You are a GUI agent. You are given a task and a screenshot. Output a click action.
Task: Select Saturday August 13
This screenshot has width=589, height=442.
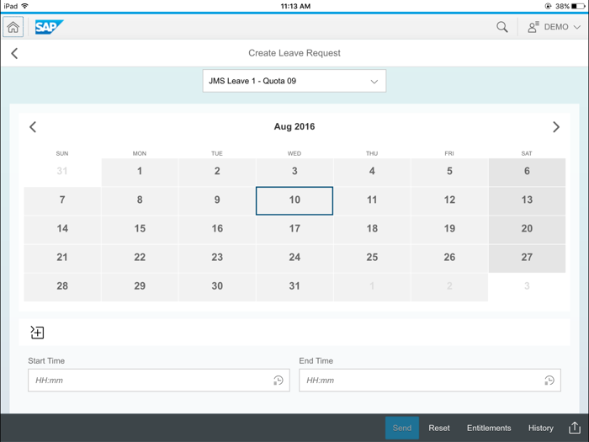tap(527, 200)
